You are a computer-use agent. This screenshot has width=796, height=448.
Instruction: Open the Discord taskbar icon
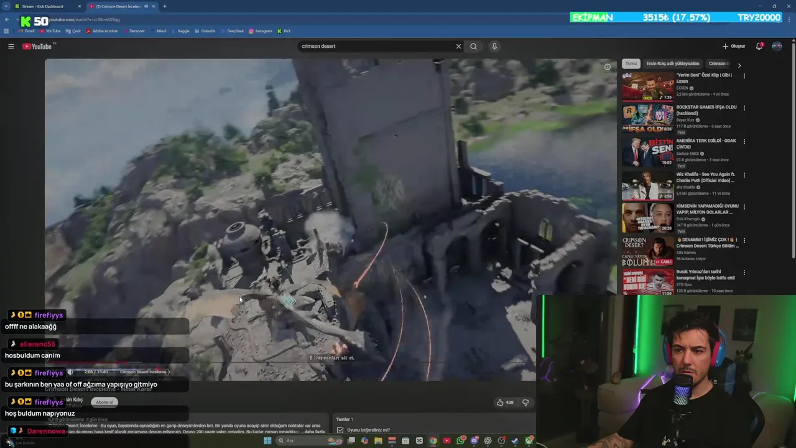click(474, 441)
